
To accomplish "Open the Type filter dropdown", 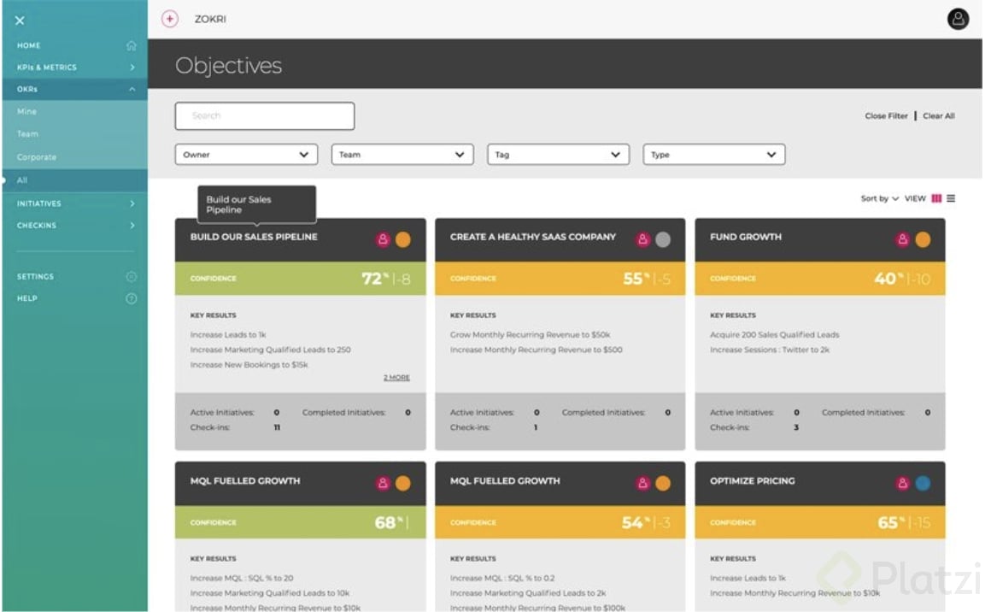I will pyautogui.click(x=713, y=154).
